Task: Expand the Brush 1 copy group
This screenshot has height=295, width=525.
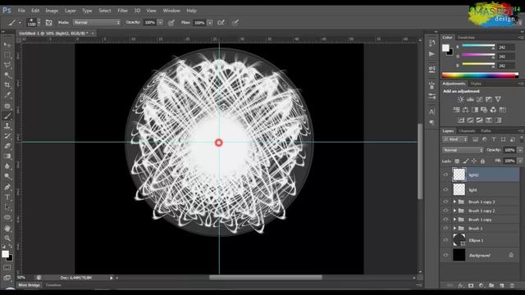Action: pyautogui.click(x=454, y=220)
